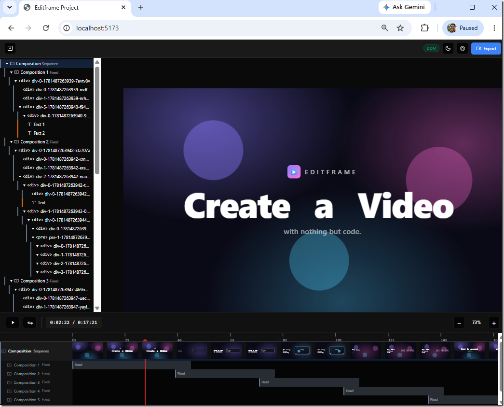Image resolution: width=504 pixels, height=407 pixels.
Task: Click the EDITFRAME logo in preview
Action: [294, 172]
